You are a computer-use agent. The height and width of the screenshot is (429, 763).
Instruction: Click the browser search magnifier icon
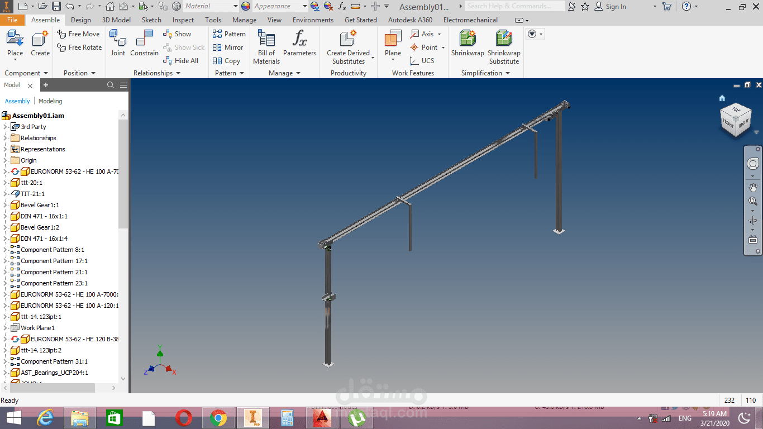(x=111, y=85)
